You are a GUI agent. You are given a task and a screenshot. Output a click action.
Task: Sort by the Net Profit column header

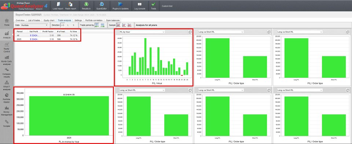coord(34,32)
